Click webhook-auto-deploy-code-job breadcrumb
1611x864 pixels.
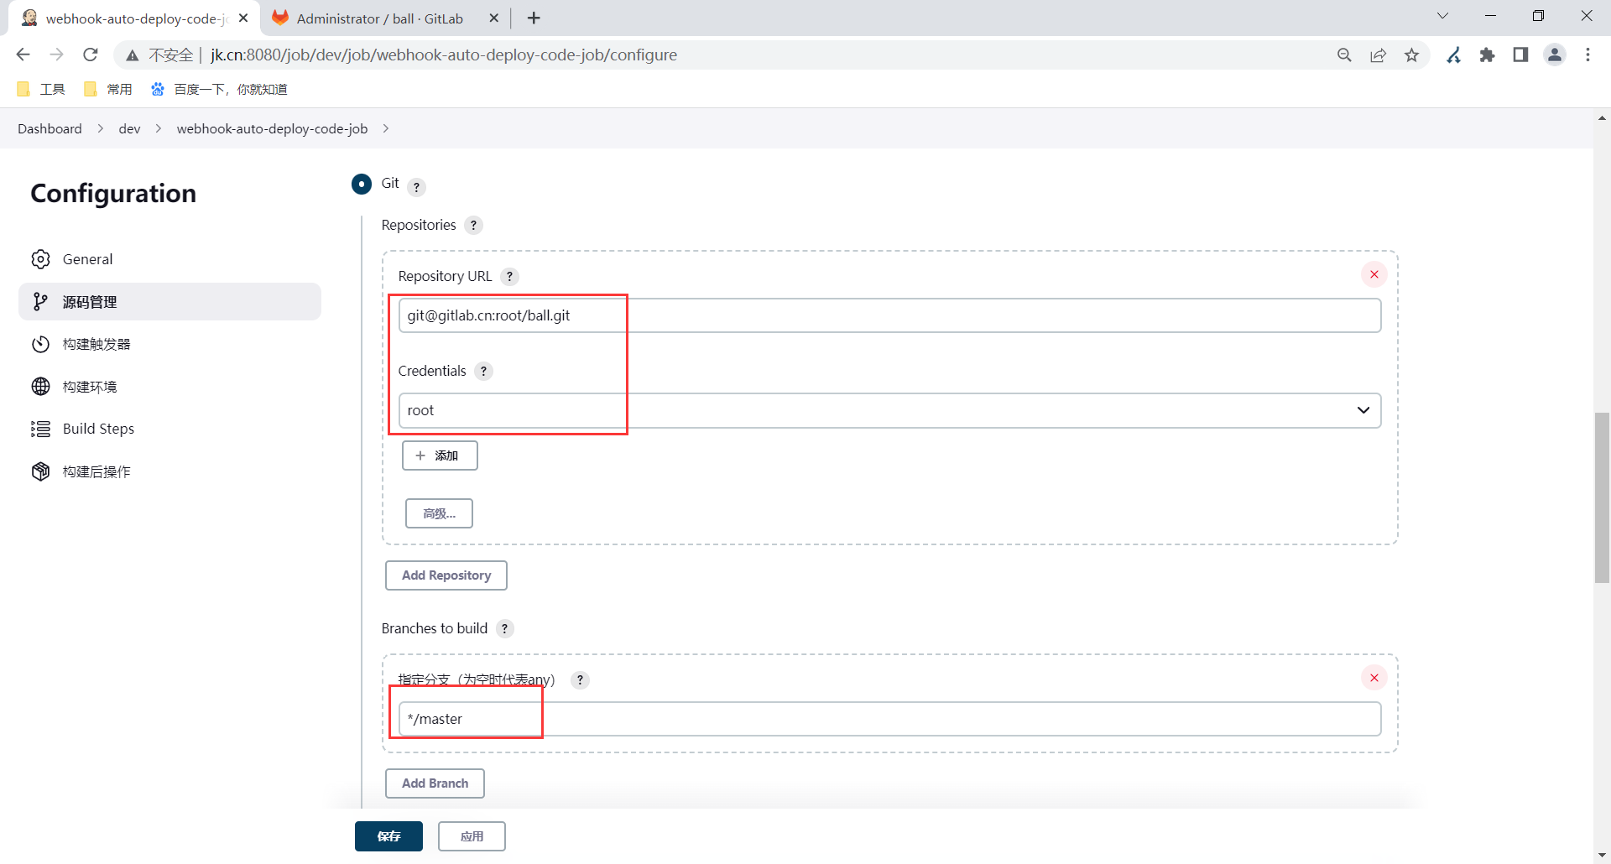pyautogui.click(x=272, y=128)
